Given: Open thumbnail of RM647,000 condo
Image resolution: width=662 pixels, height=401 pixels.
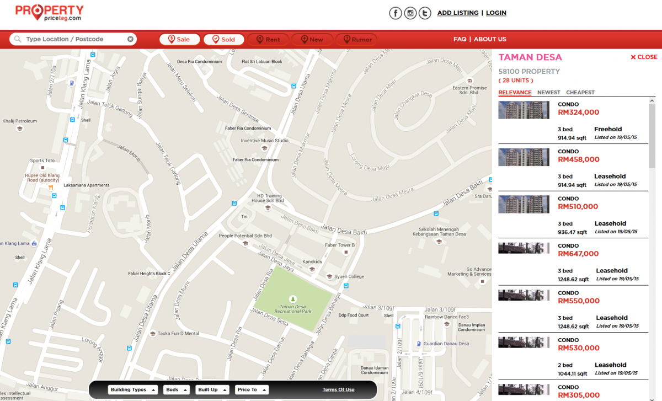Looking at the screenshot, I should click(x=524, y=248).
